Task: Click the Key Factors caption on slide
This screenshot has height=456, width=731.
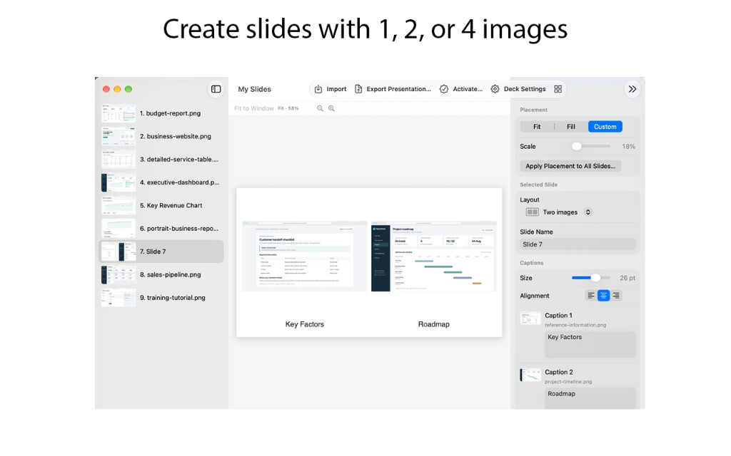Action: [304, 324]
